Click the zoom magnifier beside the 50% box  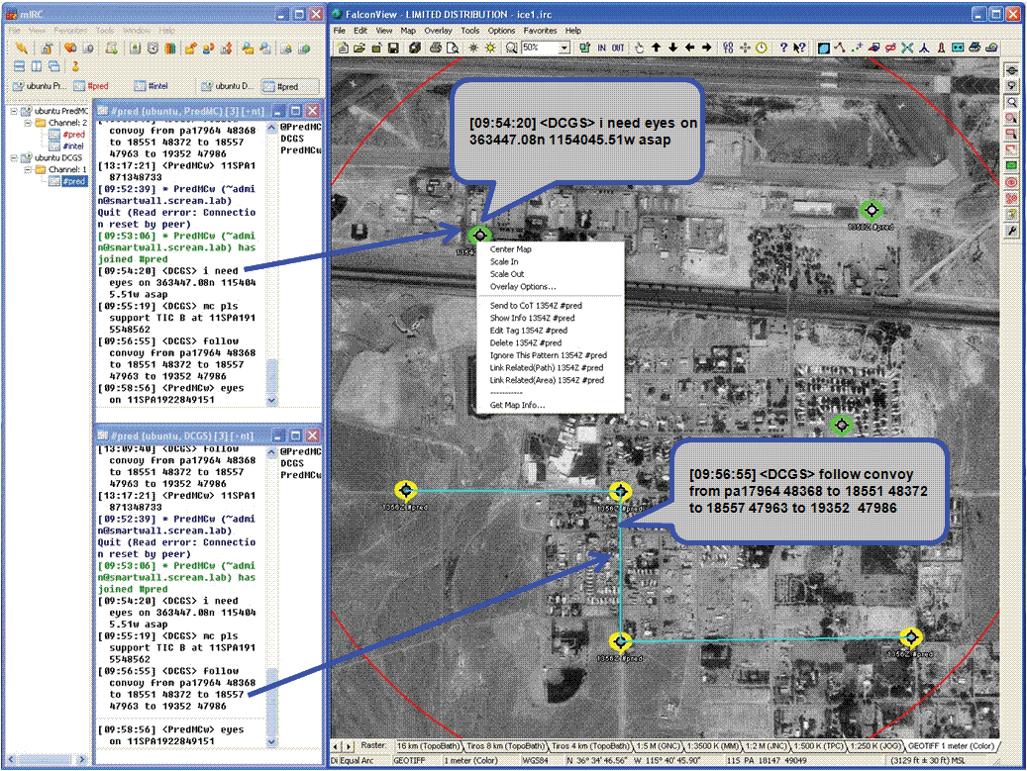click(x=512, y=48)
